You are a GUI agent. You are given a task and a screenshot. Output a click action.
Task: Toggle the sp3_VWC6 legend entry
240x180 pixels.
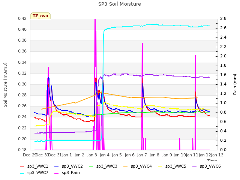click(x=207, y=166)
